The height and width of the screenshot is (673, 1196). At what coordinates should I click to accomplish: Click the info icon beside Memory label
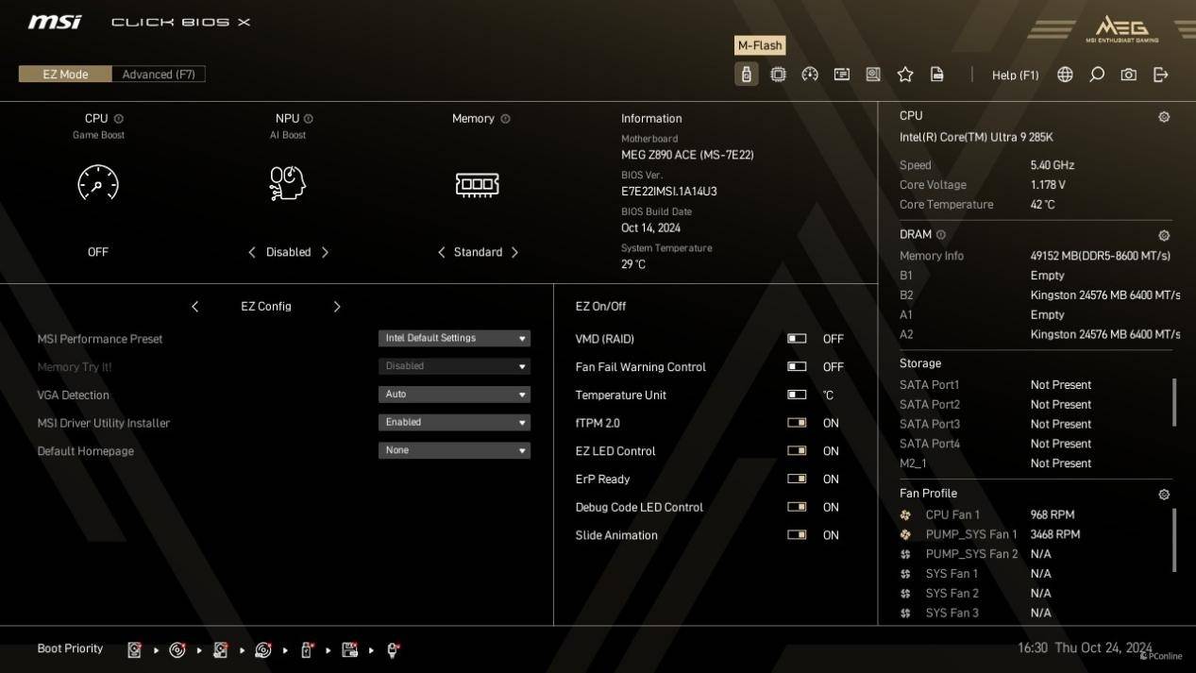point(506,119)
